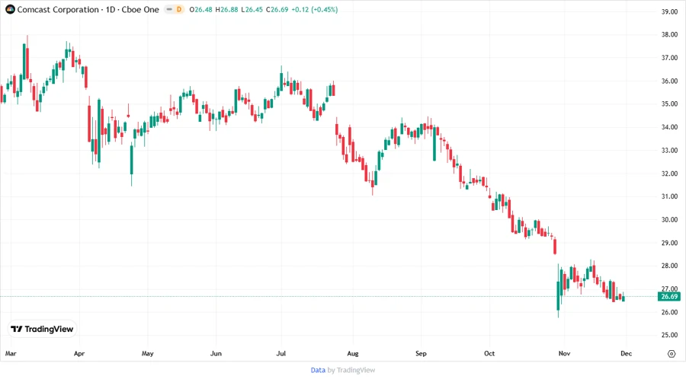Click the 37.00 price axis label
The image size is (686, 379).
(669, 58)
